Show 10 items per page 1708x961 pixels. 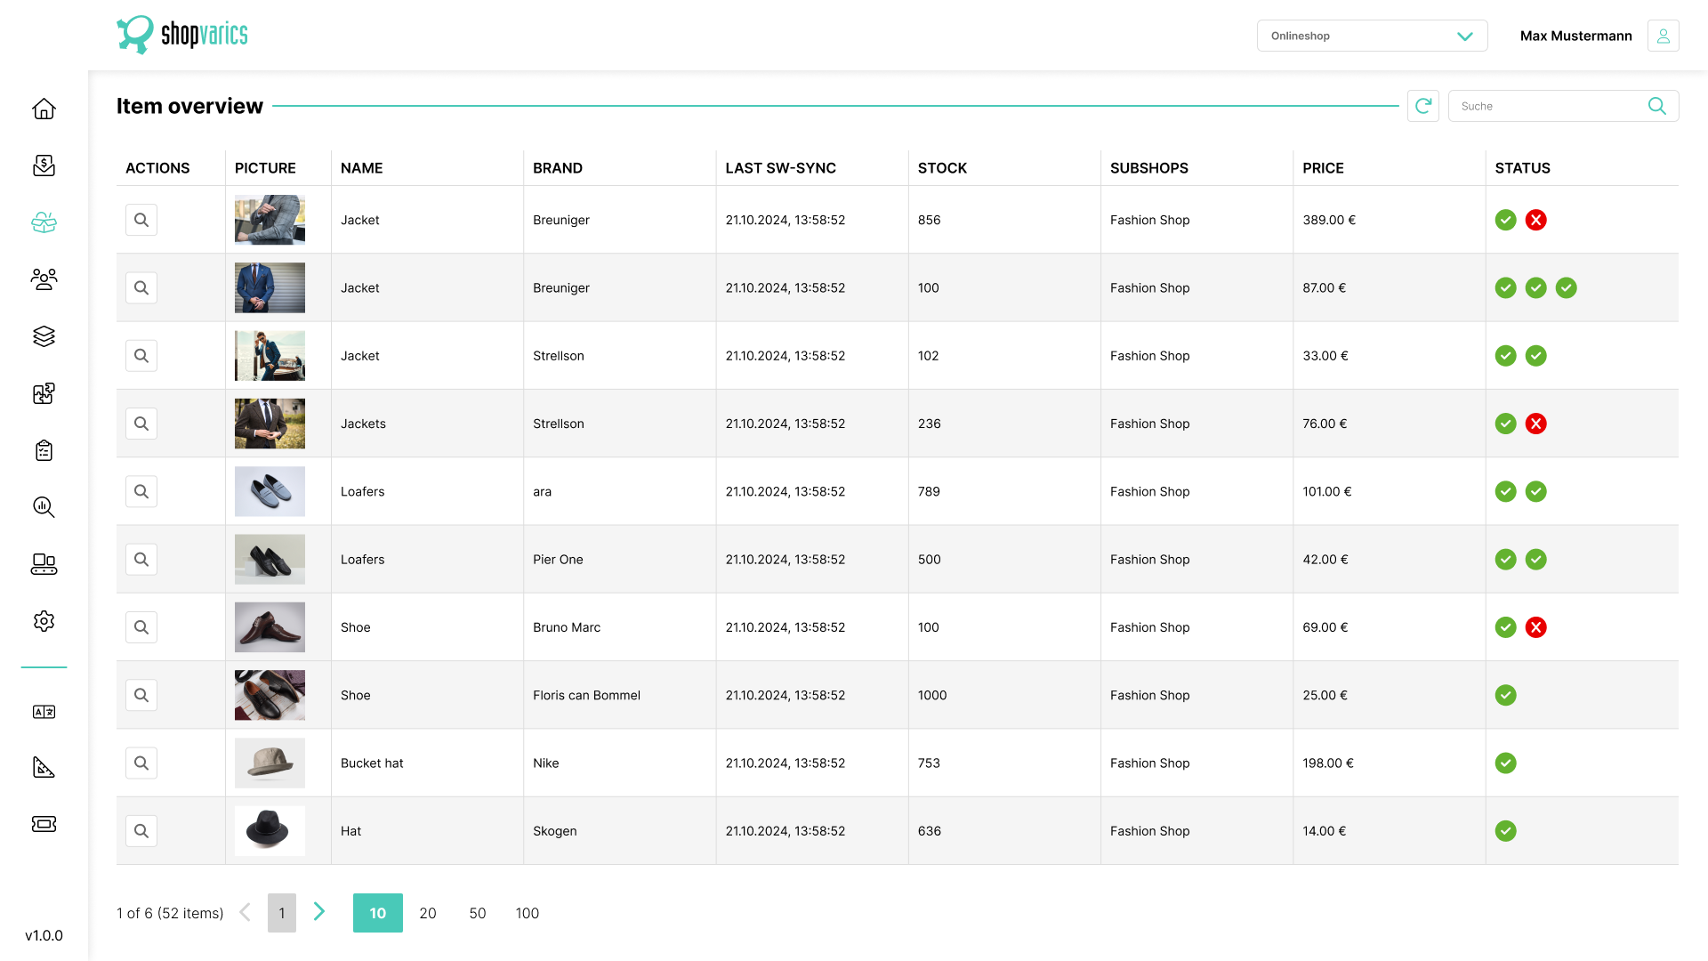click(x=378, y=913)
